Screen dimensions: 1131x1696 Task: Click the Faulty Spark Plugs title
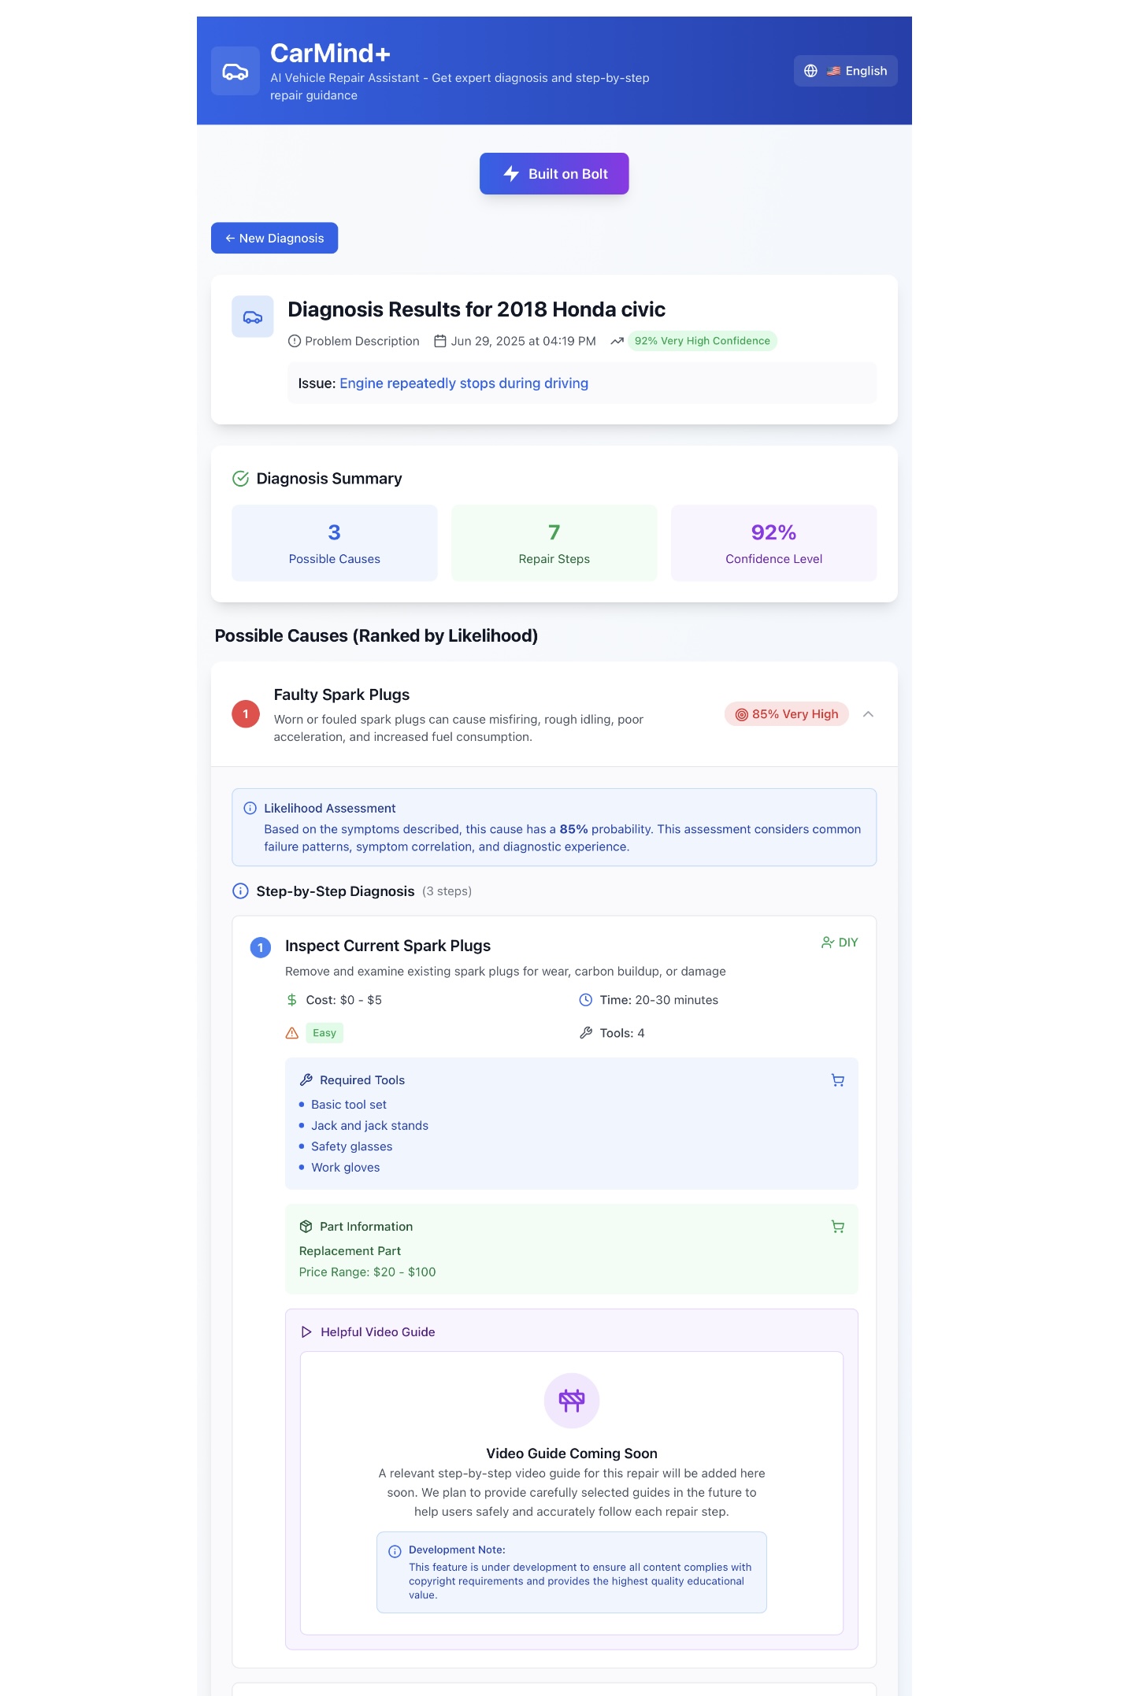(x=342, y=694)
